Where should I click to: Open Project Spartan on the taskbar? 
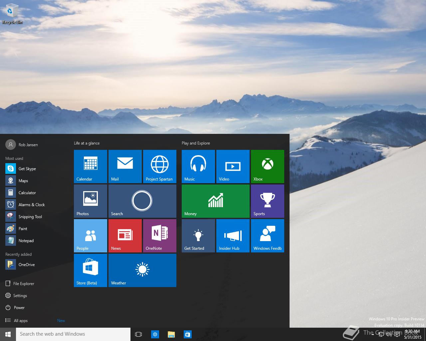pos(155,334)
